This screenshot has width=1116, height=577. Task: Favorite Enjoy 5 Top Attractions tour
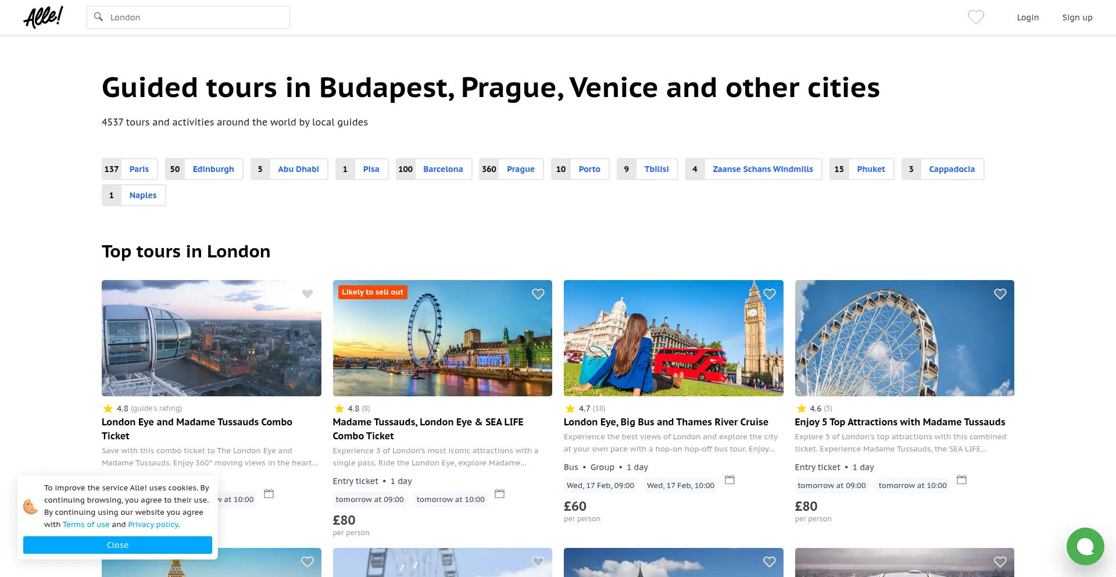tap(1000, 294)
